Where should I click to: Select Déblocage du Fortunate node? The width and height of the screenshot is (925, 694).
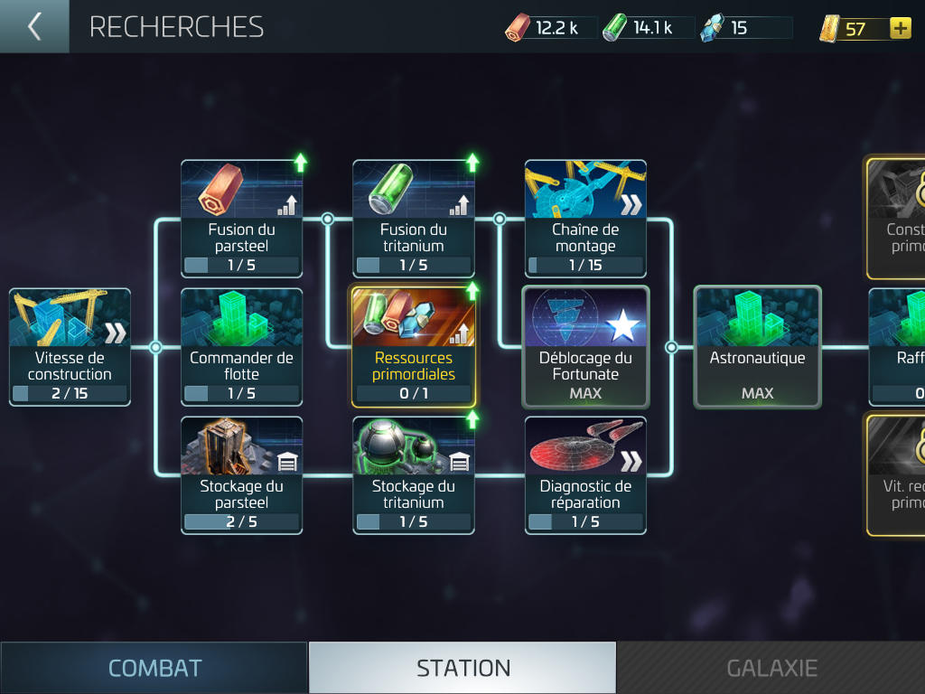[x=585, y=347]
